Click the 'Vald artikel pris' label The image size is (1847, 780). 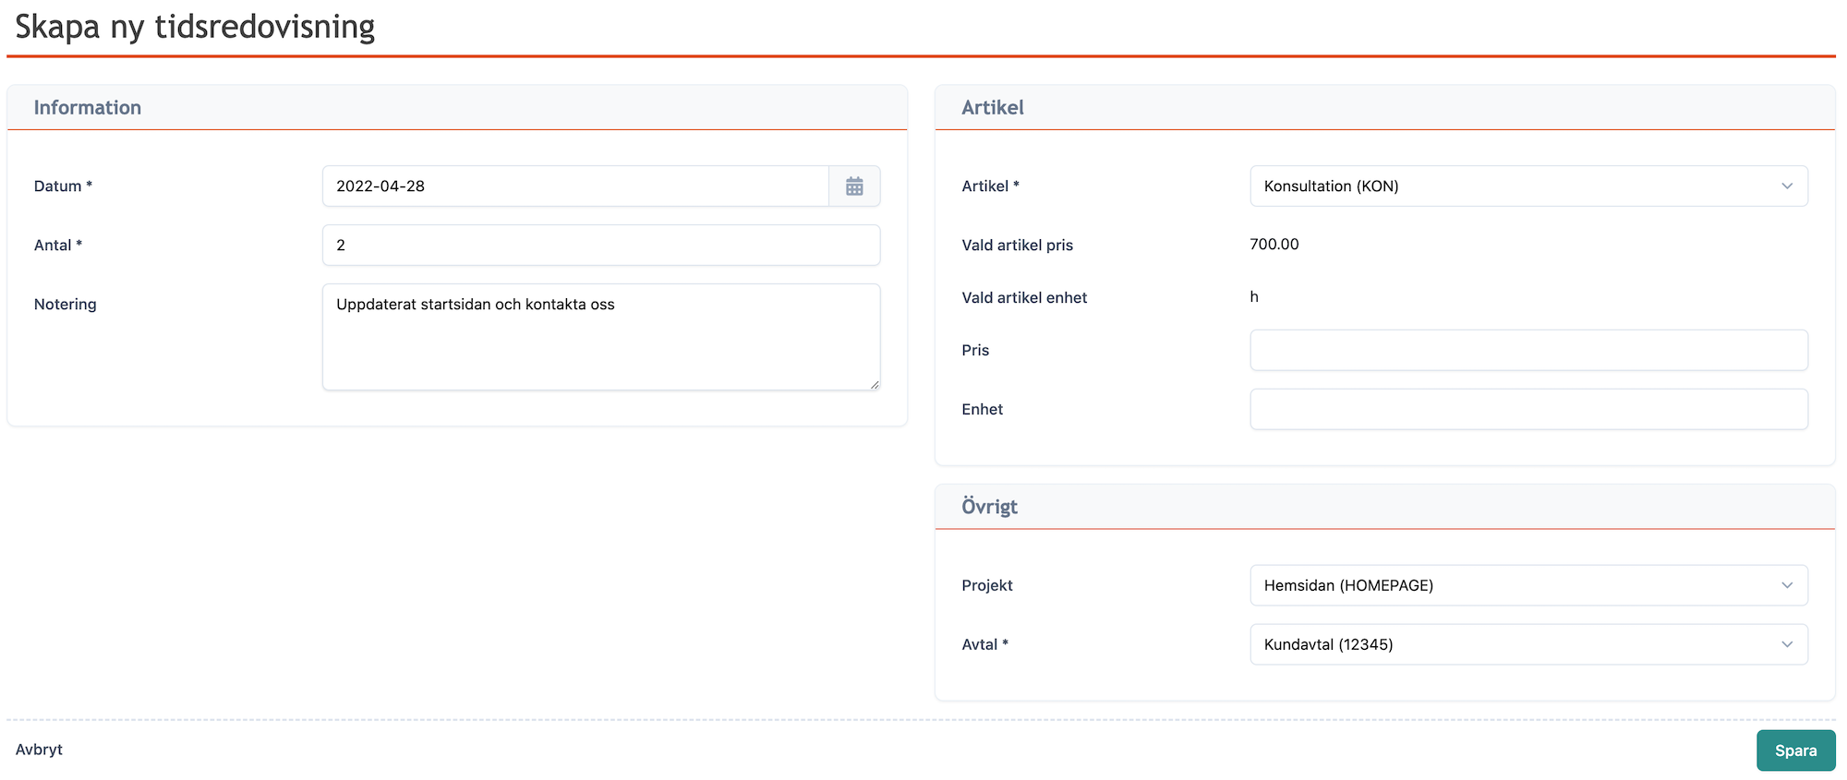click(x=1017, y=246)
